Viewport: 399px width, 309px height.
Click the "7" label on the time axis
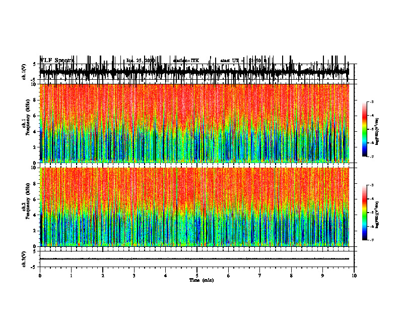click(x=260, y=276)
